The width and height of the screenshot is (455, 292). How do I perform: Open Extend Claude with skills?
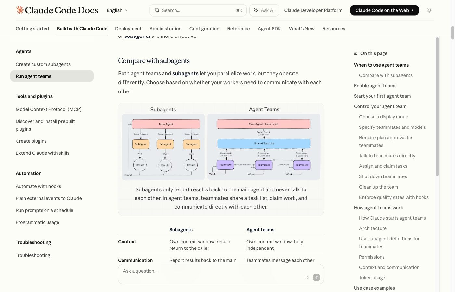(x=42, y=153)
